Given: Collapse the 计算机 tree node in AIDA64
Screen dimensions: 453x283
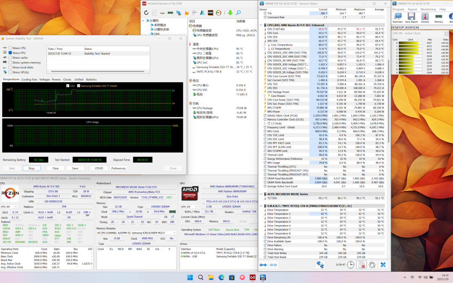Looking at the screenshot, I should coord(143,21).
